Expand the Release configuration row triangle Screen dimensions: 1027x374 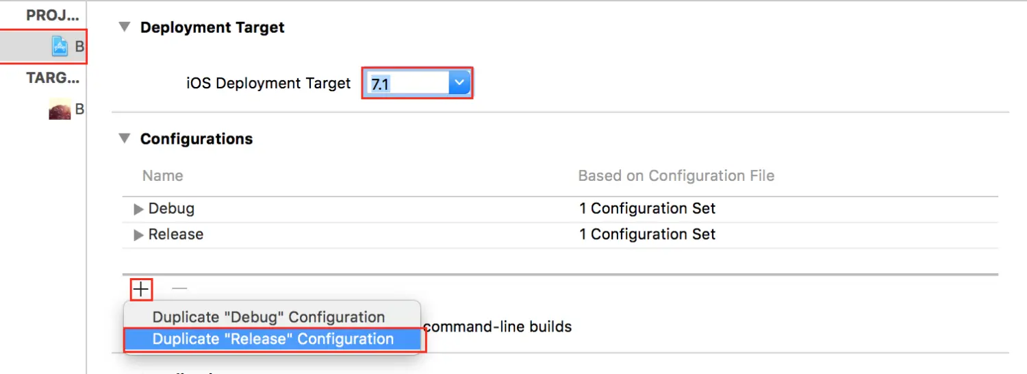point(139,235)
